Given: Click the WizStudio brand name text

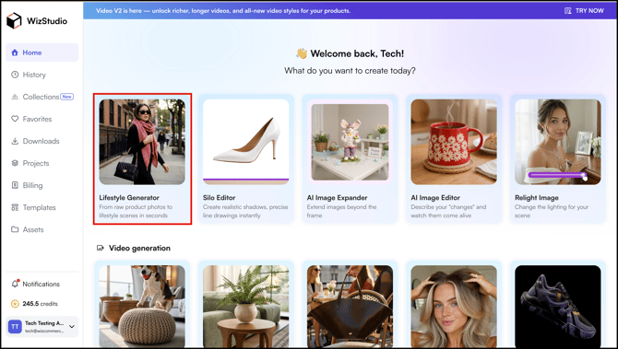Looking at the screenshot, I should tap(47, 21).
